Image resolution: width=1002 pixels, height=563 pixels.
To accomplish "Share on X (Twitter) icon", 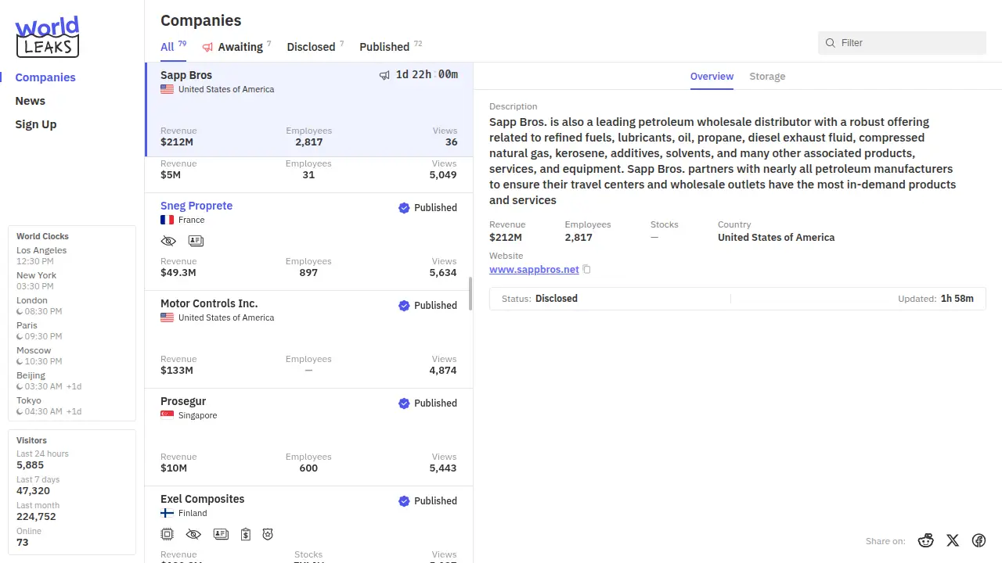I will (x=952, y=540).
